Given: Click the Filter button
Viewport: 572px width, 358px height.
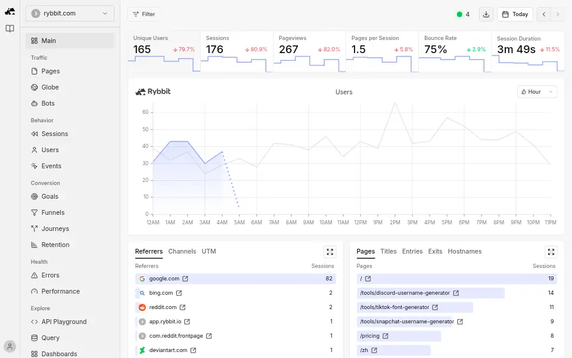Looking at the screenshot, I should pos(144,14).
